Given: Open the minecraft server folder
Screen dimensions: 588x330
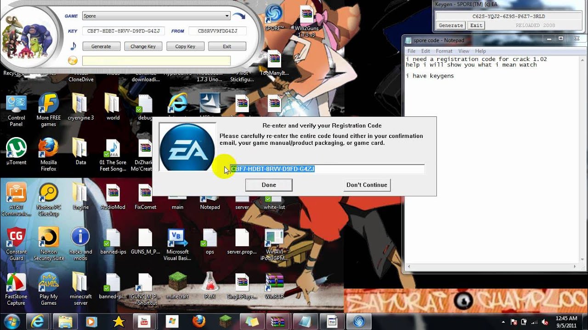Looking at the screenshot, I should pyautogui.click(x=81, y=290).
